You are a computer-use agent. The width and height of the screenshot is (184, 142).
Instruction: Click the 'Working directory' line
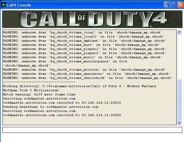click(x=80, y=86)
